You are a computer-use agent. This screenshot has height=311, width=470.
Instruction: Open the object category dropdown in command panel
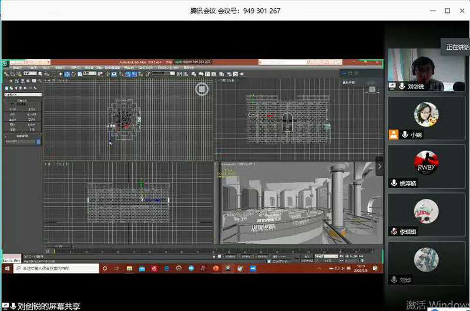22,94
